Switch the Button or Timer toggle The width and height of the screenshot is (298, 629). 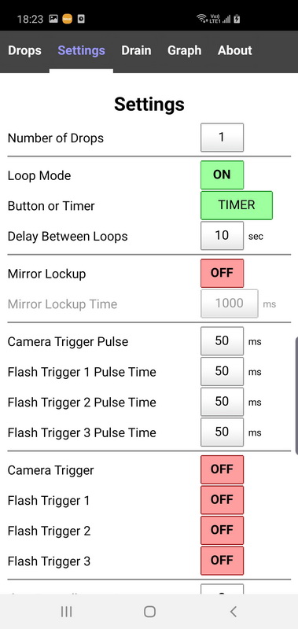coord(237,205)
